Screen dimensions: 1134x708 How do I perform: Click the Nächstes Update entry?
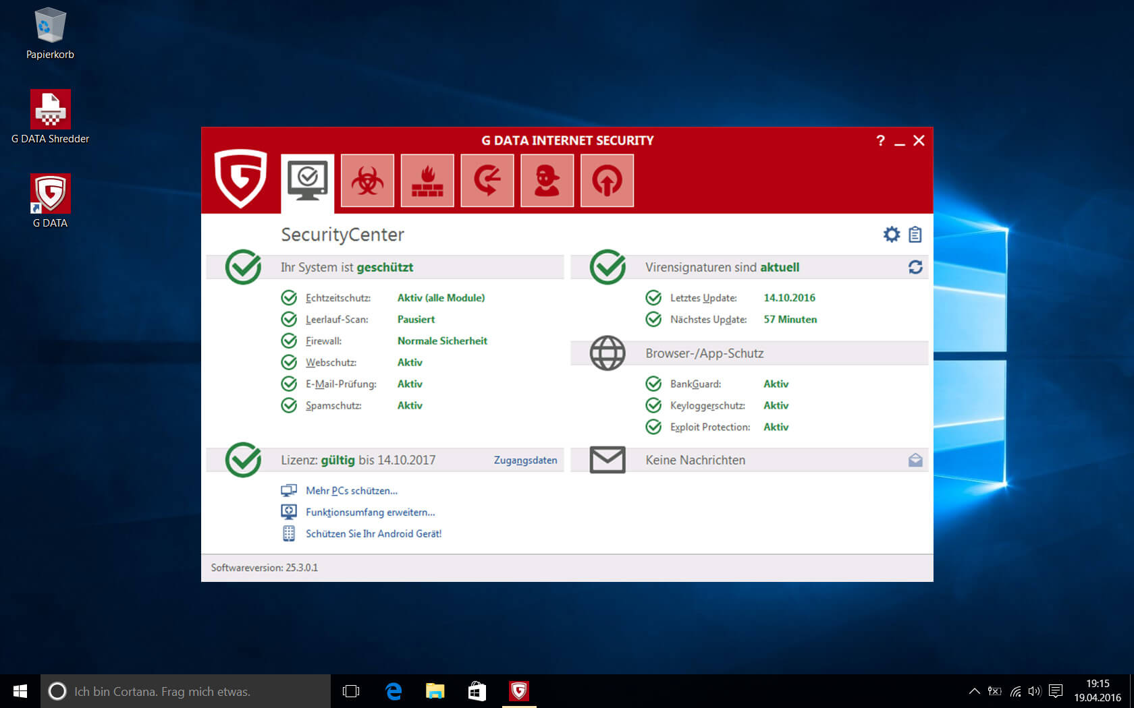point(708,319)
